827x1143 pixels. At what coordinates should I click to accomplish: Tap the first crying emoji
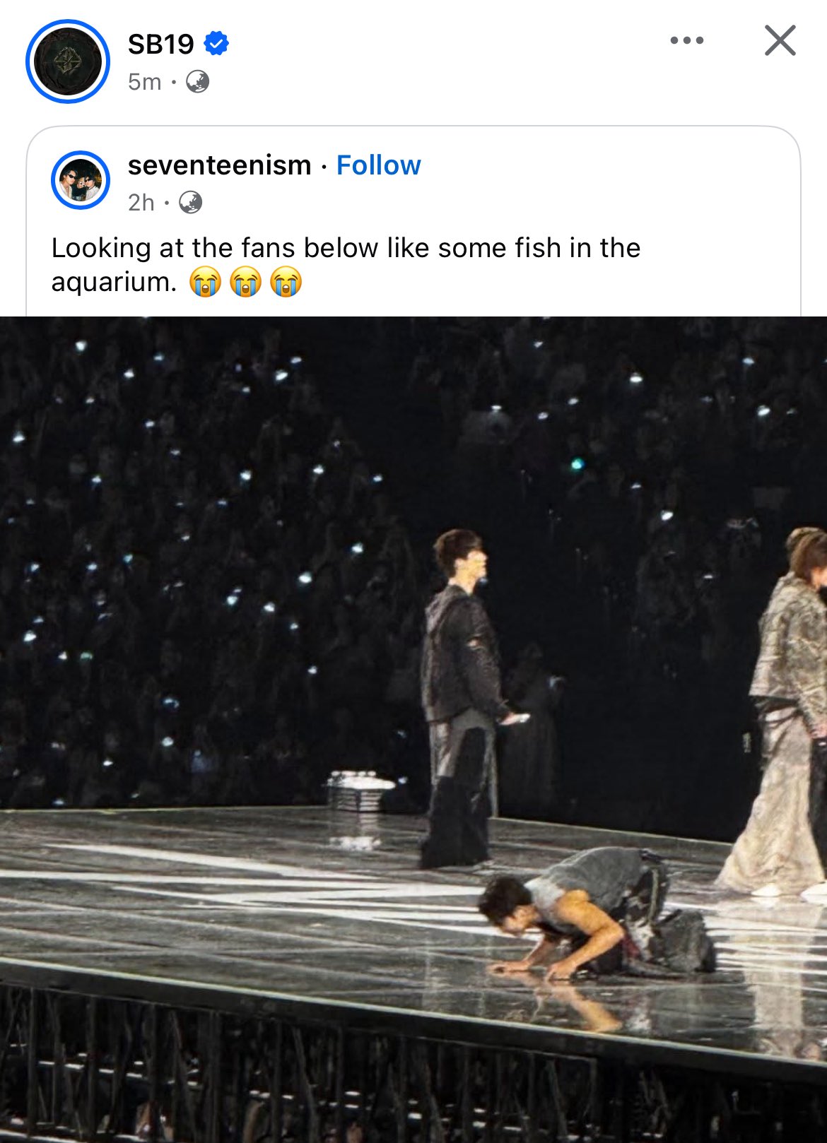[205, 283]
